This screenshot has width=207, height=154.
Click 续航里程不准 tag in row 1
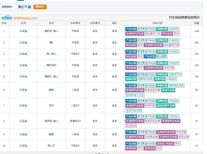(x=152, y=34)
